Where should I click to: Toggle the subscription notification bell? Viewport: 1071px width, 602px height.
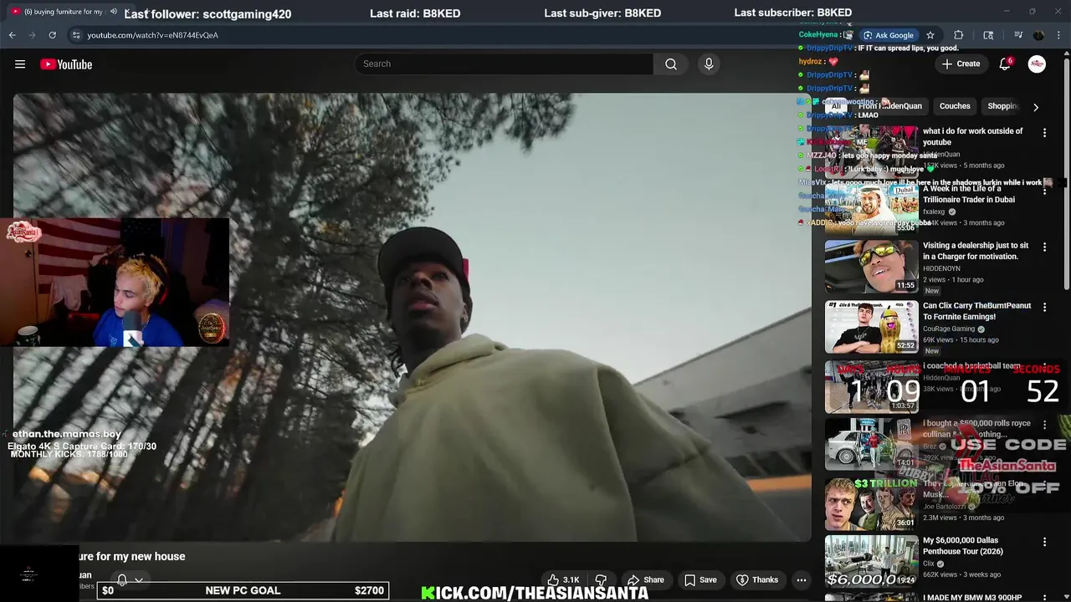click(122, 579)
